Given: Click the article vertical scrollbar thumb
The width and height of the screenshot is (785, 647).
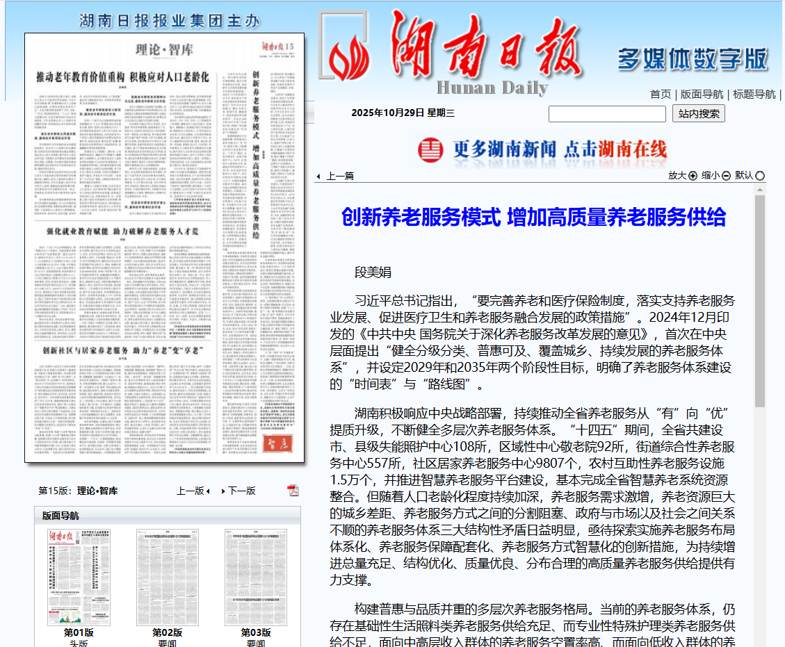Looking at the screenshot, I should tap(759, 299).
